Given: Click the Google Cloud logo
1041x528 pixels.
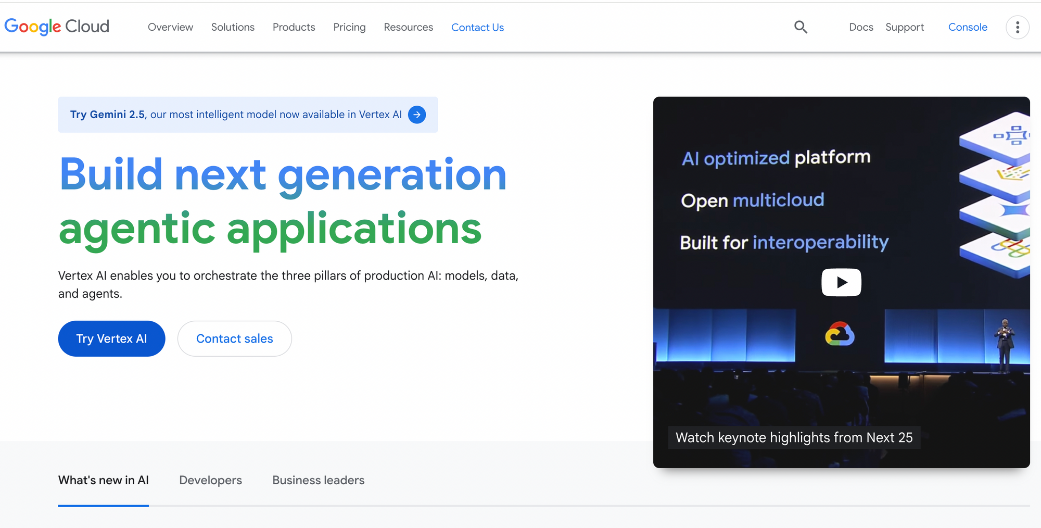Looking at the screenshot, I should [57, 27].
